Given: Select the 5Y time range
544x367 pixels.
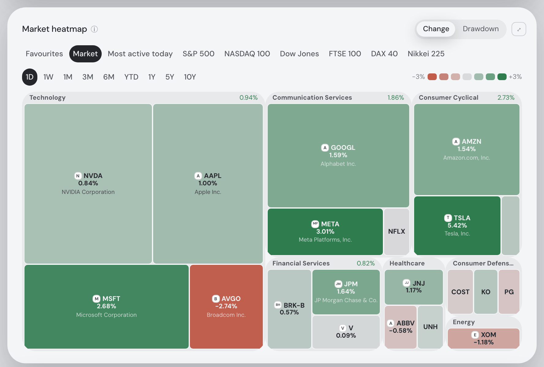Looking at the screenshot, I should click(x=170, y=77).
